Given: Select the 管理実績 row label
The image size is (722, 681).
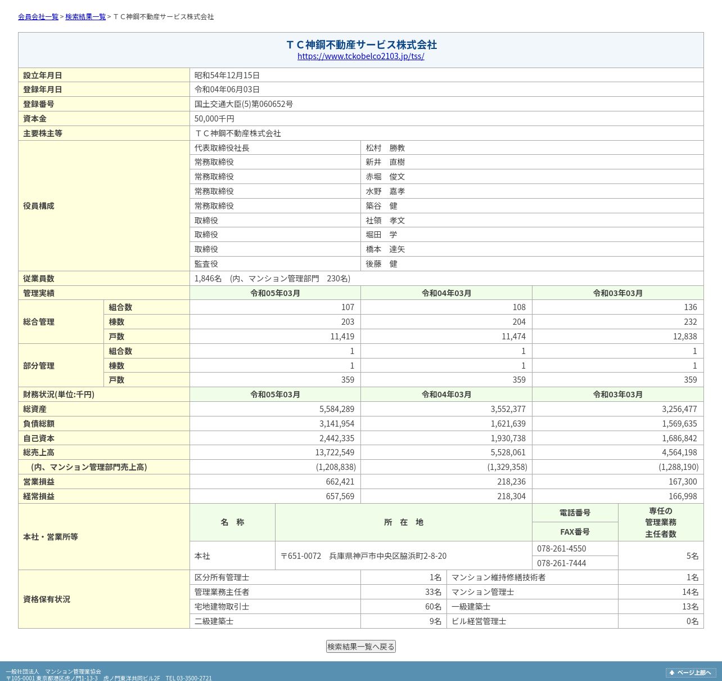Looking at the screenshot, I should point(39,293).
